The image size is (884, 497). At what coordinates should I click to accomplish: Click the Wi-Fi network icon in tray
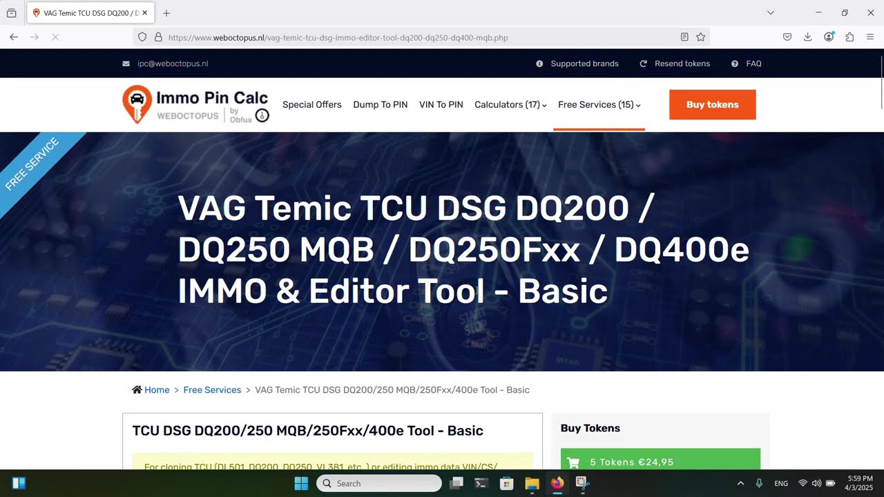click(803, 483)
